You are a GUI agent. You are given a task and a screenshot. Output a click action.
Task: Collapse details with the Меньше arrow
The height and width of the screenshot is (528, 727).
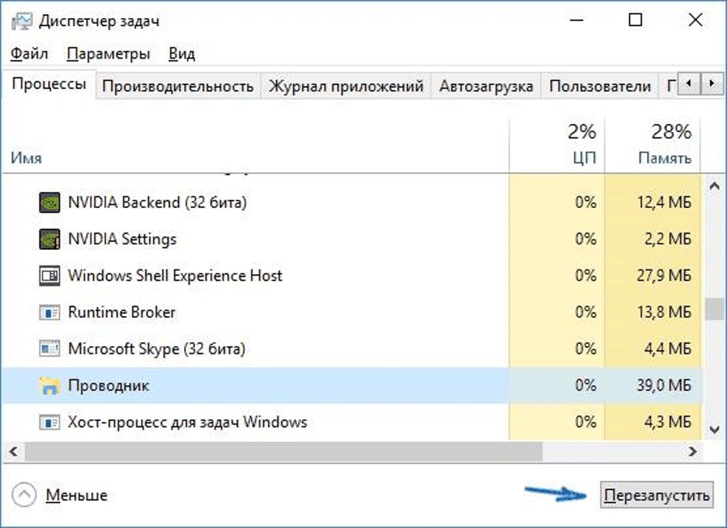(x=24, y=495)
